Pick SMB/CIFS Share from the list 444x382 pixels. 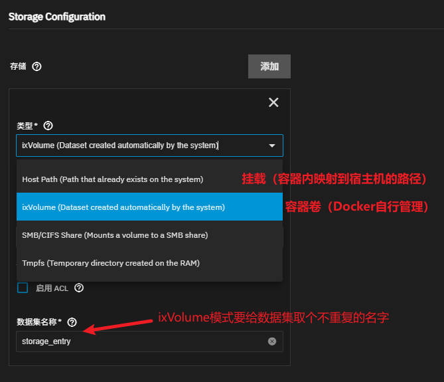(x=115, y=235)
